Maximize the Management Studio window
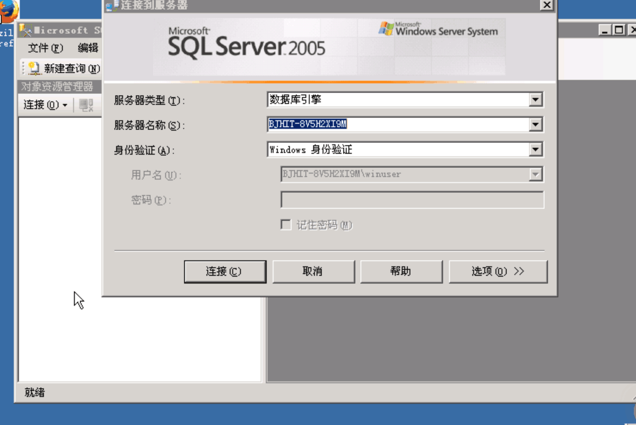Image resolution: width=636 pixels, height=425 pixels. [x=619, y=30]
